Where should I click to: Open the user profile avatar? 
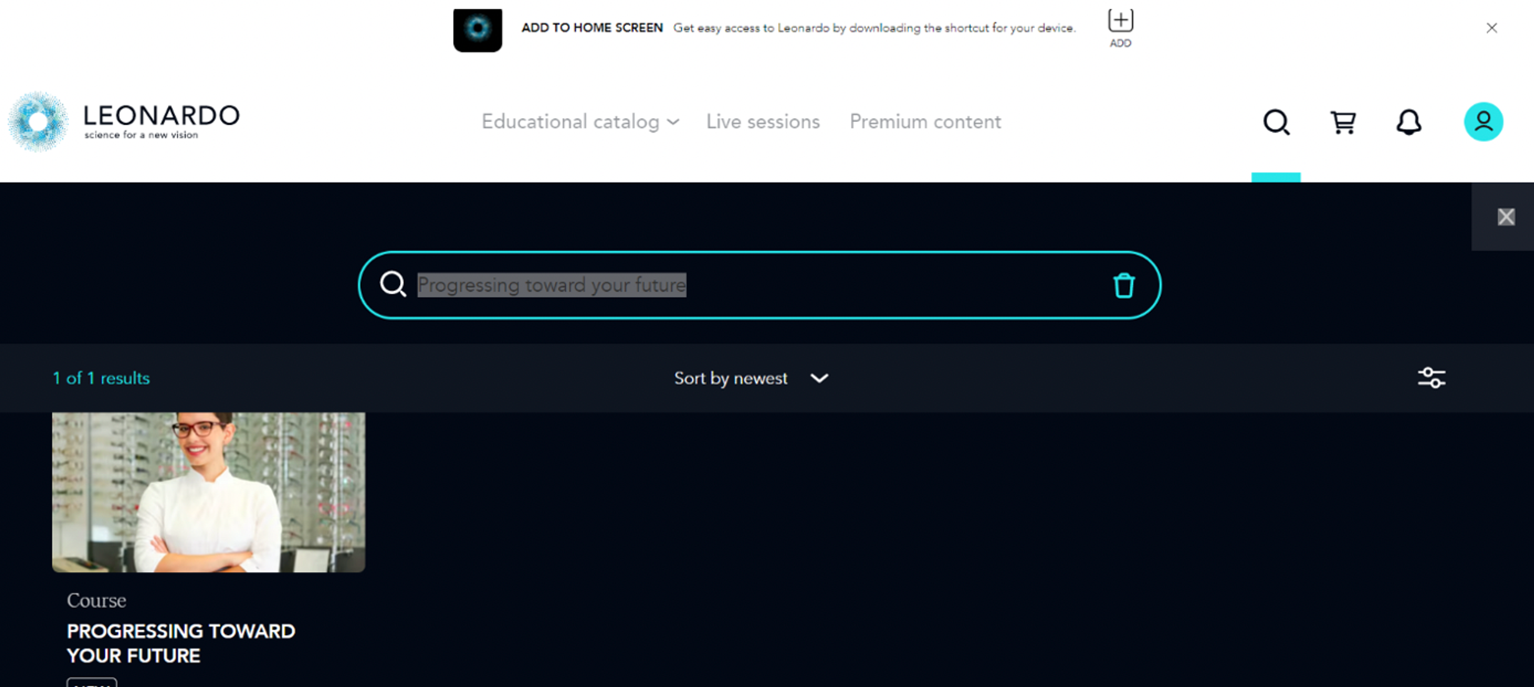click(1483, 122)
